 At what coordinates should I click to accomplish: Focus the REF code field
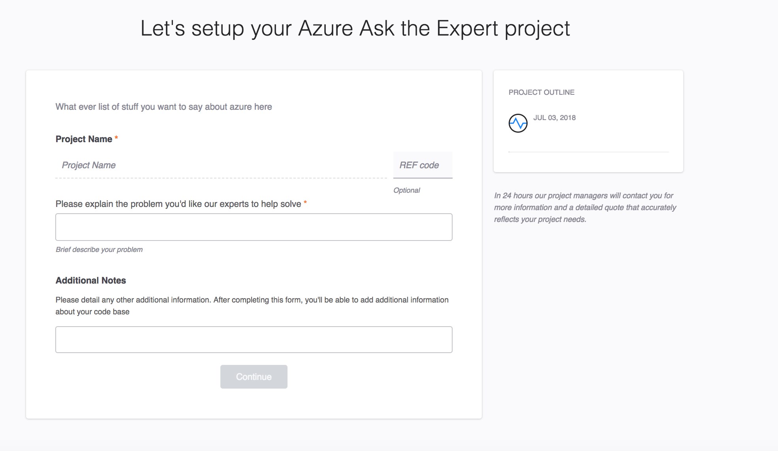point(422,165)
